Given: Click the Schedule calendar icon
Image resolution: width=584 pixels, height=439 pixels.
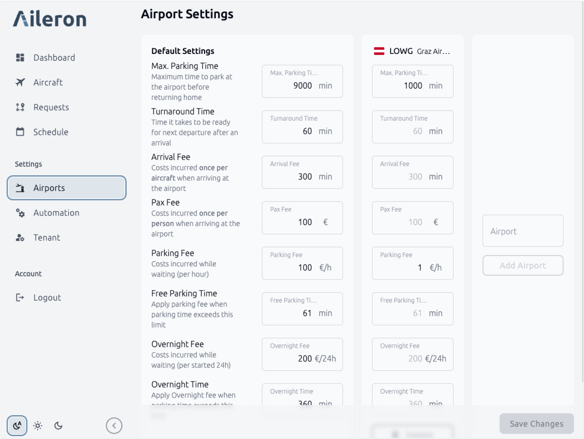Looking at the screenshot, I should (x=21, y=132).
